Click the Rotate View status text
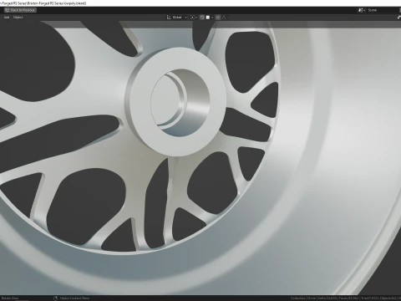401x301 pixels. (10, 298)
